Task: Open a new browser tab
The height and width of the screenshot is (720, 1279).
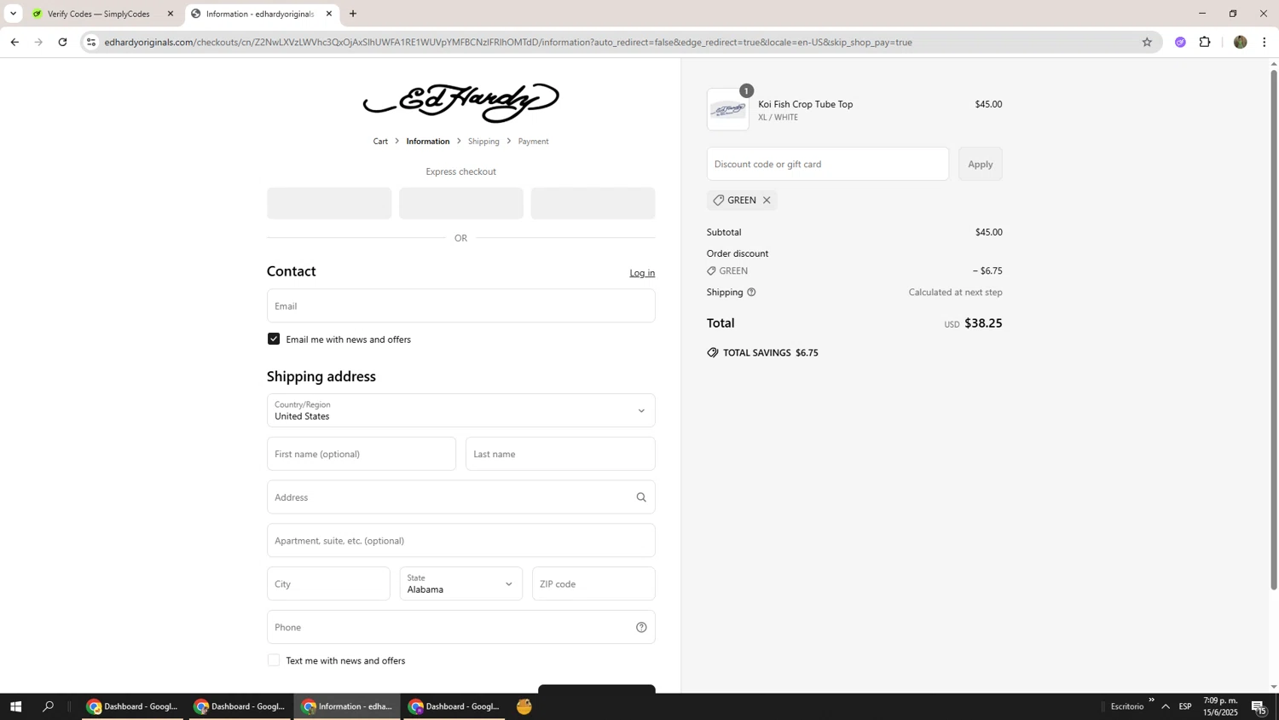Action: 353,14
